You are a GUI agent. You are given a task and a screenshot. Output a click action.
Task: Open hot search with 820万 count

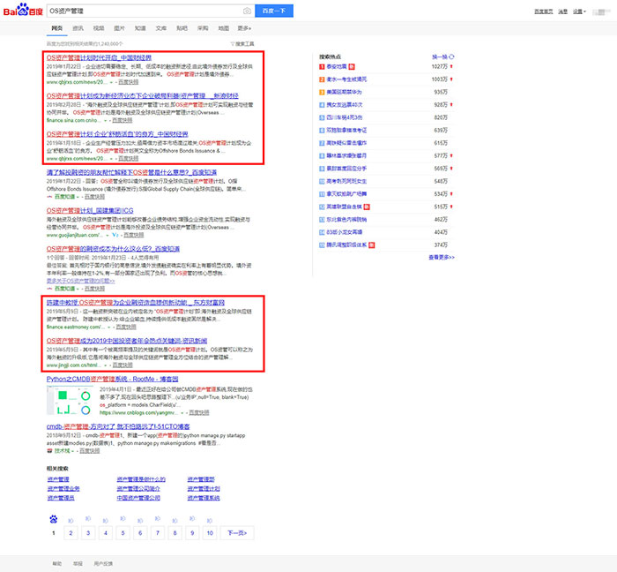pyautogui.click(x=345, y=117)
